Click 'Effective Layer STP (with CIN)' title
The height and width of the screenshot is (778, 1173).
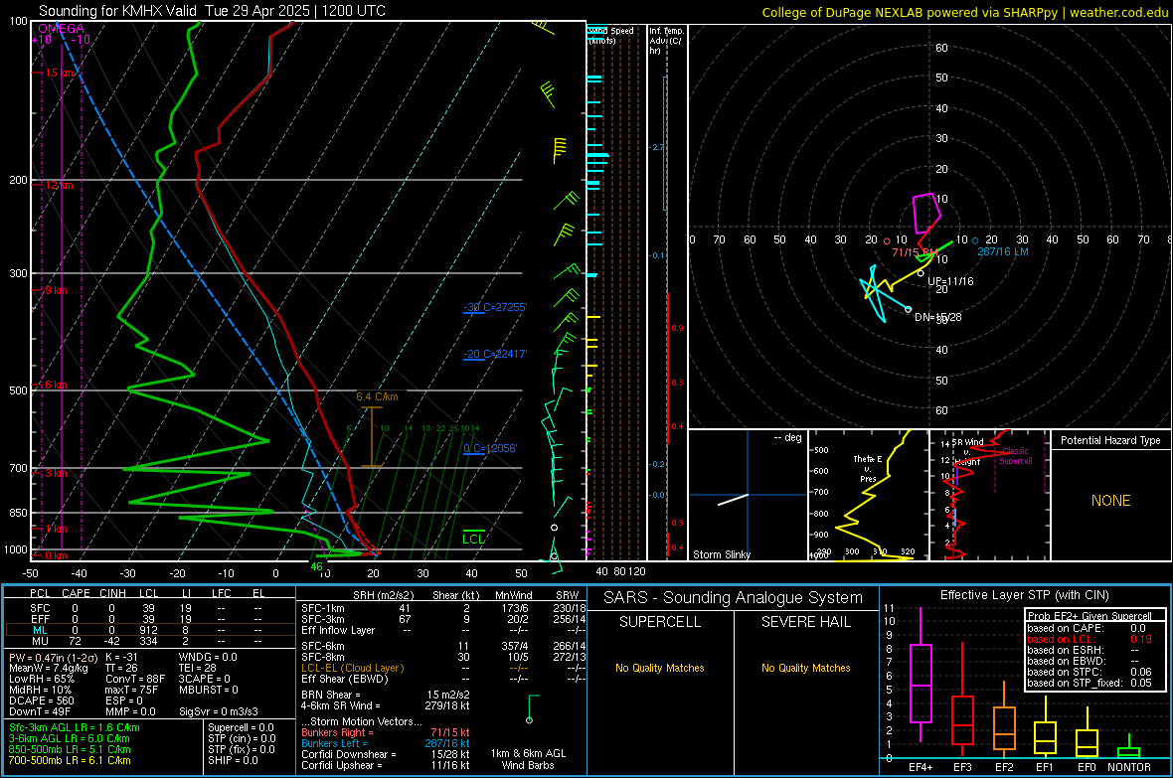1024,595
